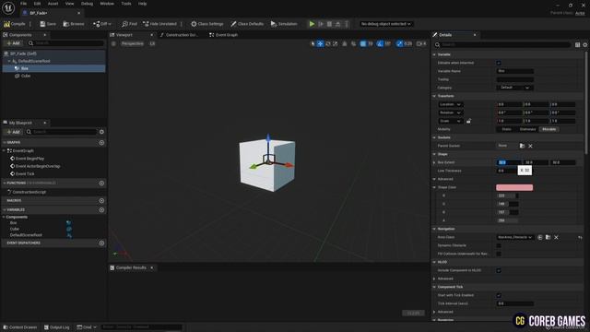The image size is (590, 332).
Task: Open the Category dropdown in Details
Action: click(x=514, y=88)
